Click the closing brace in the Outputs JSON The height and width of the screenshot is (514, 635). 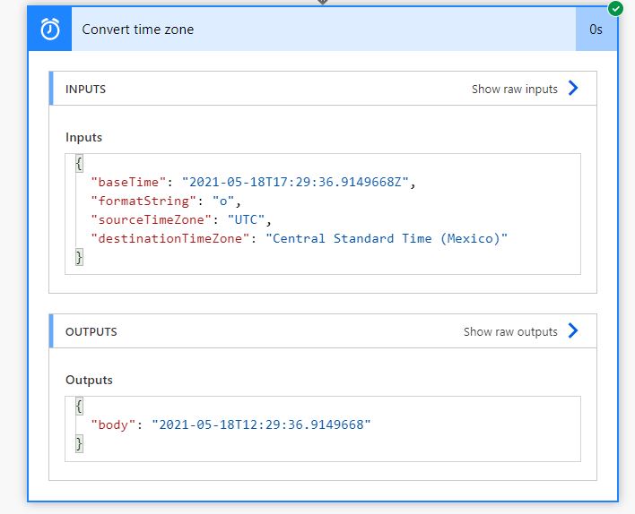point(79,443)
